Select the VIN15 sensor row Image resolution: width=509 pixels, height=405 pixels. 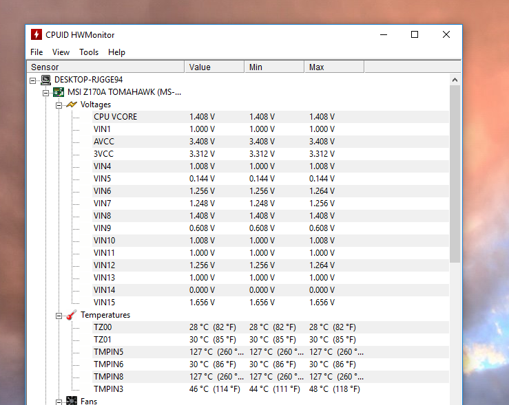pos(271,303)
